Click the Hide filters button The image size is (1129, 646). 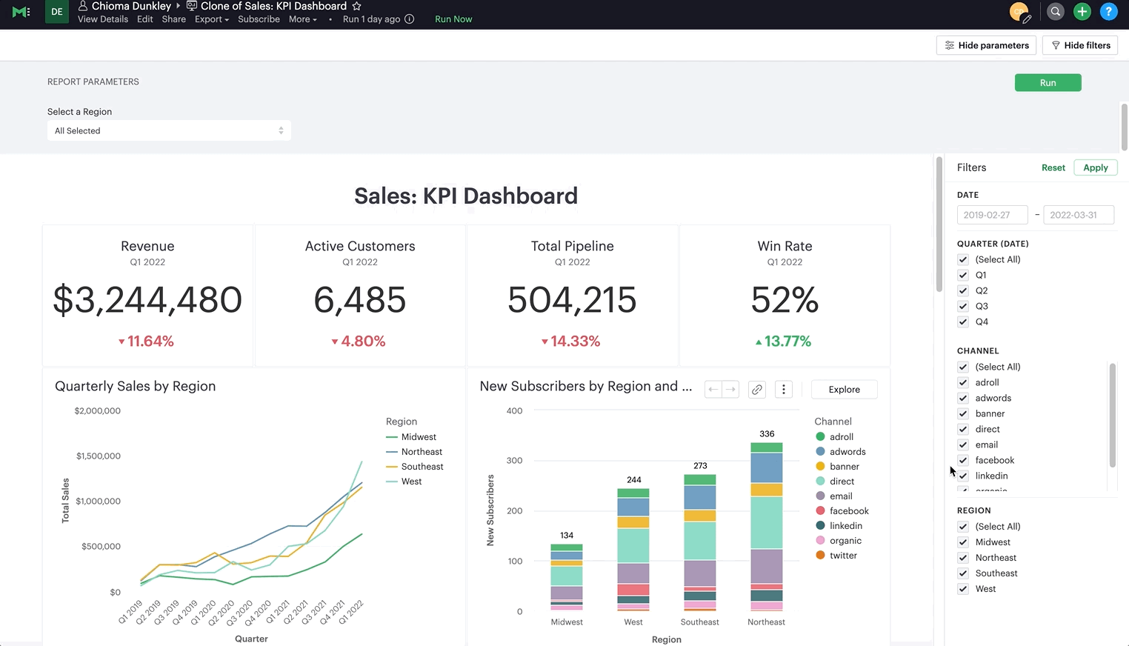click(1080, 45)
